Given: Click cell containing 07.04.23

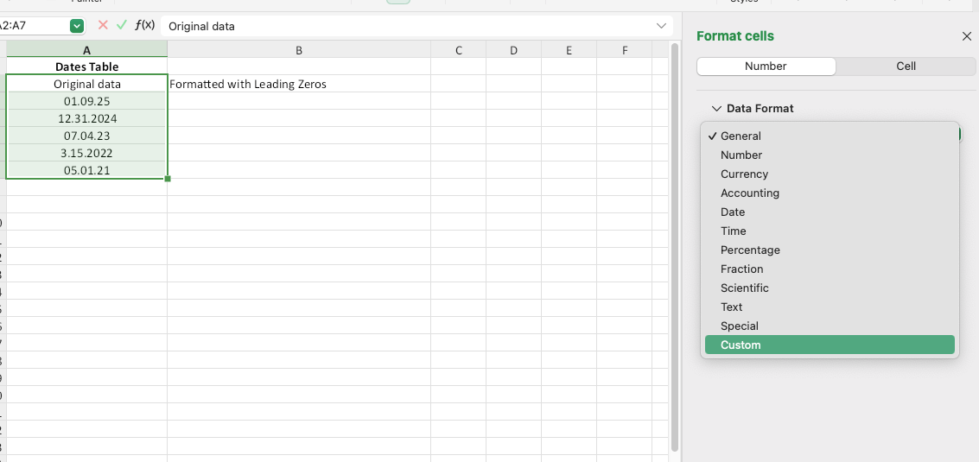Looking at the screenshot, I should point(86,136).
